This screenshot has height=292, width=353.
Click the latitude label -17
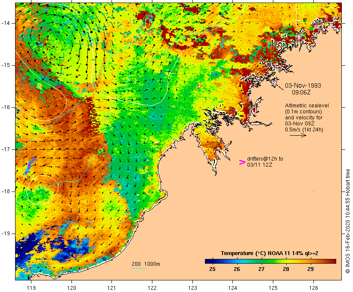[6, 149]
